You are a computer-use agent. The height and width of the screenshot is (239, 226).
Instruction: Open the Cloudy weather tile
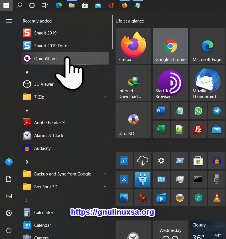tap(207, 230)
